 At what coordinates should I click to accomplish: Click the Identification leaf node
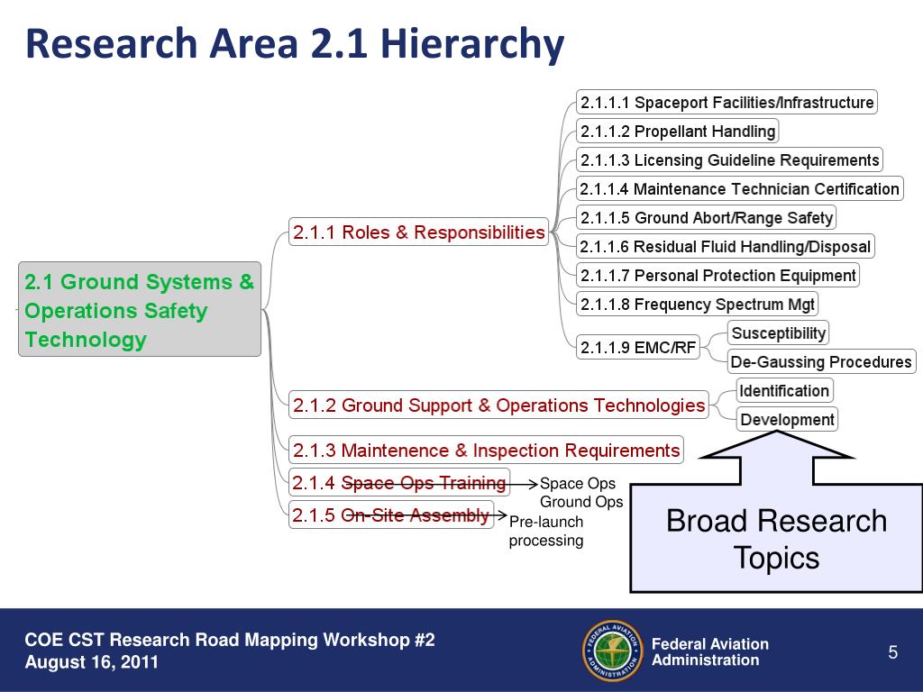tap(785, 390)
